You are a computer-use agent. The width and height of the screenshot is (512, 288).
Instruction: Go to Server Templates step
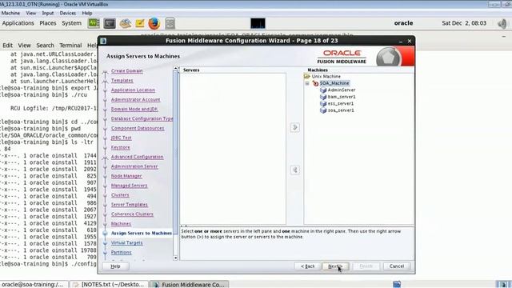pos(130,205)
